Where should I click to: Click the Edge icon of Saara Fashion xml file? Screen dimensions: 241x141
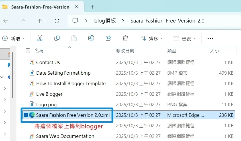32,115
